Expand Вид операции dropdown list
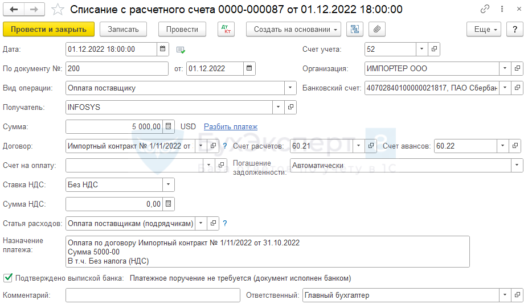528x304 pixels. 290,88
